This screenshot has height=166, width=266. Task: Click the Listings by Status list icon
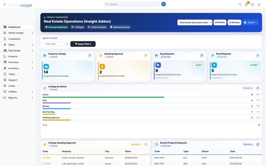pos(45,88)
